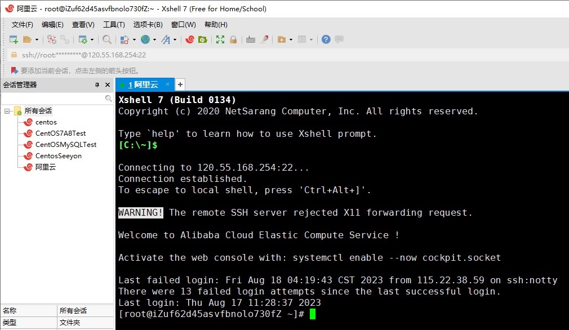569x330 pixels.
Task: Collapse the 所有会话 tree node
Action: (x=7, y=111)
